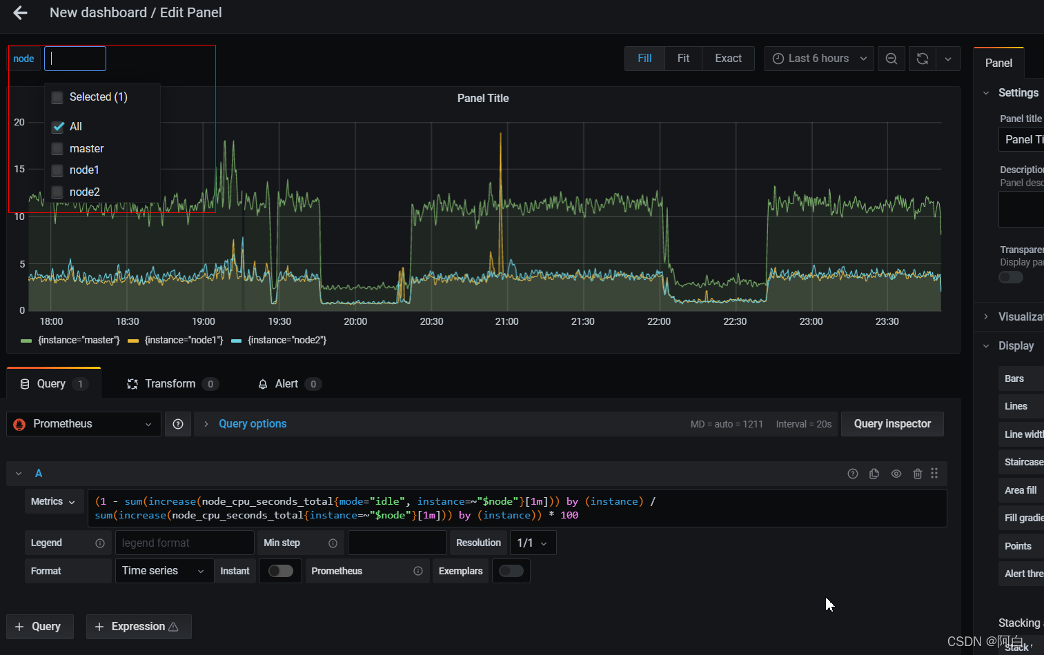
Task: Check the node1 option
Action: [57, 170]
